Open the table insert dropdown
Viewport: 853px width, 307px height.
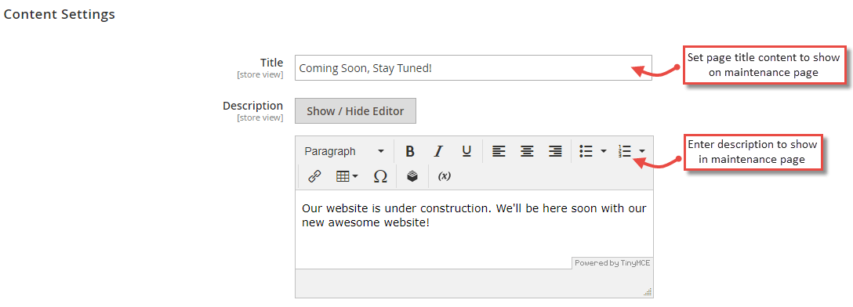[x=347, y=176]
